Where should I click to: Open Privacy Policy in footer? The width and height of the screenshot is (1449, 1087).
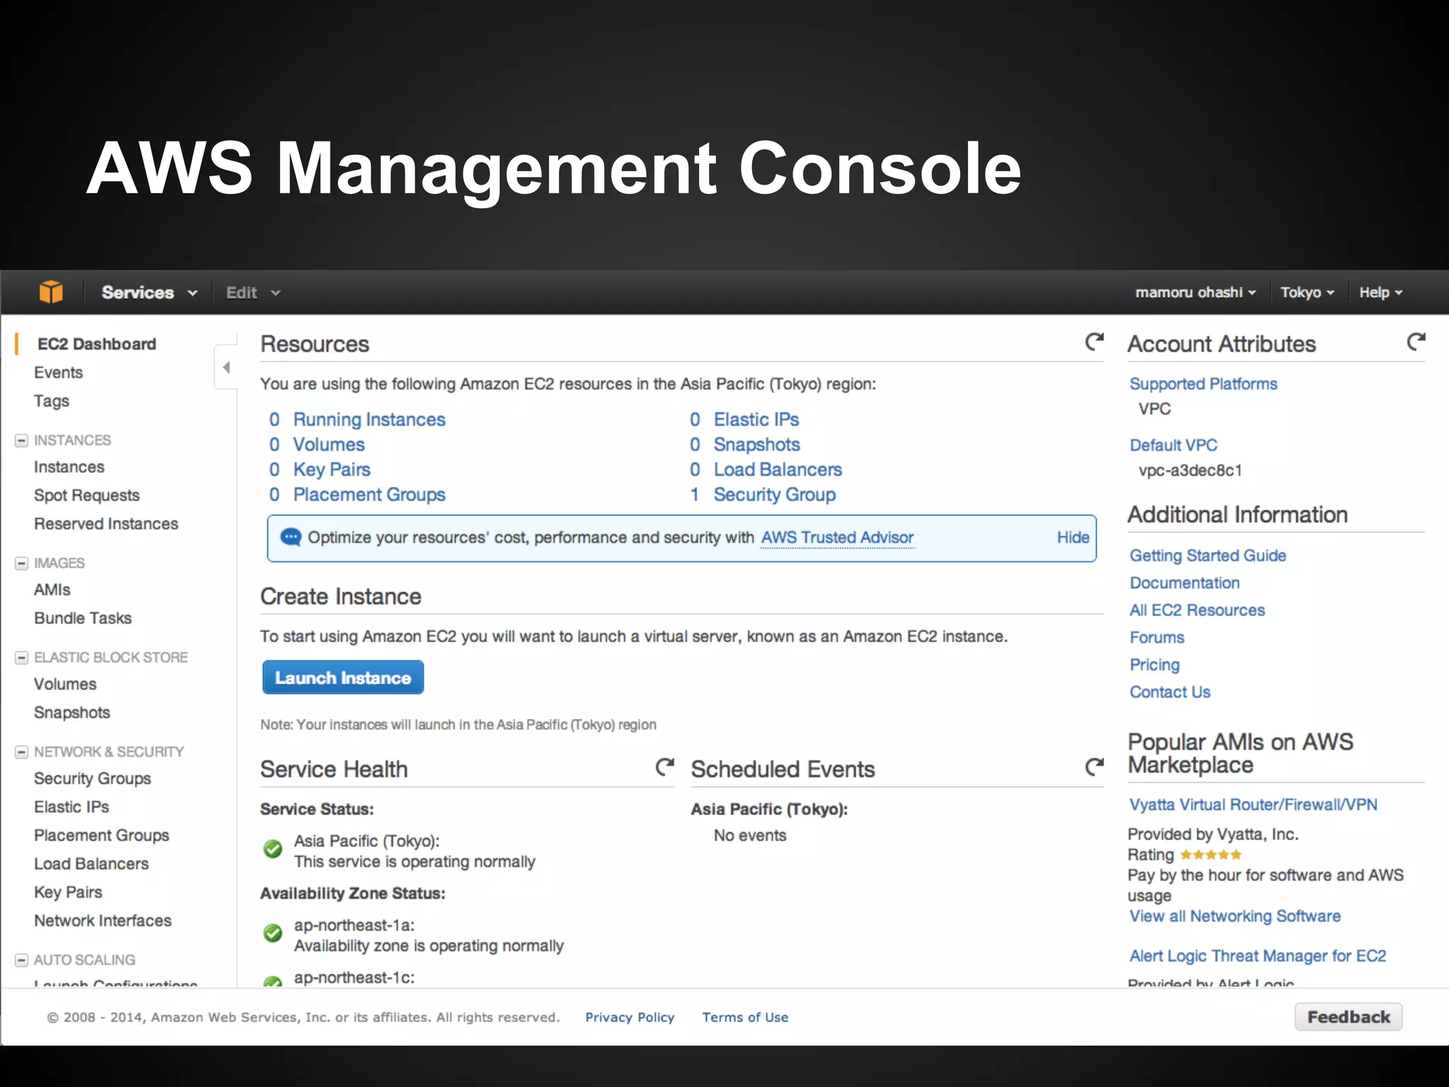coord(630,1017)
